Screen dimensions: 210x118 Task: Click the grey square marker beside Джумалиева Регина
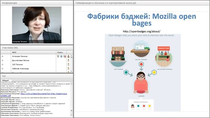(x=2, y=60)
